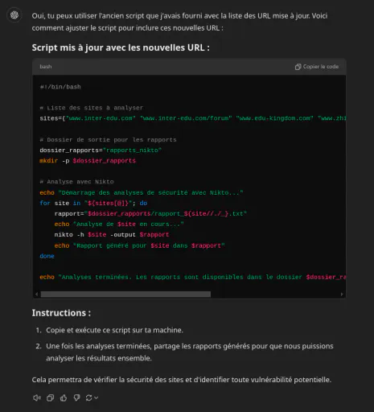Give the response a thumbs down

[x=76, y=398]
